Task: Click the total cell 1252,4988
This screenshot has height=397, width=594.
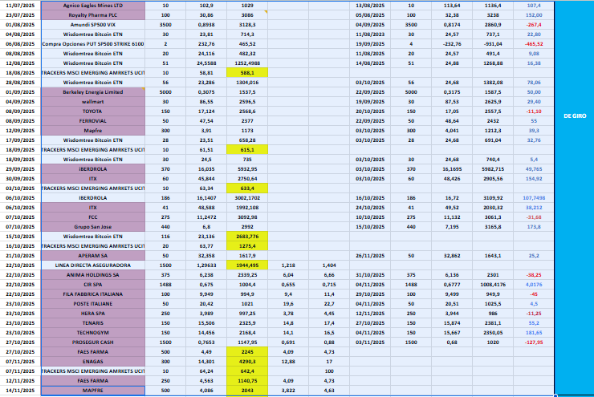Action: pos(247,63)
